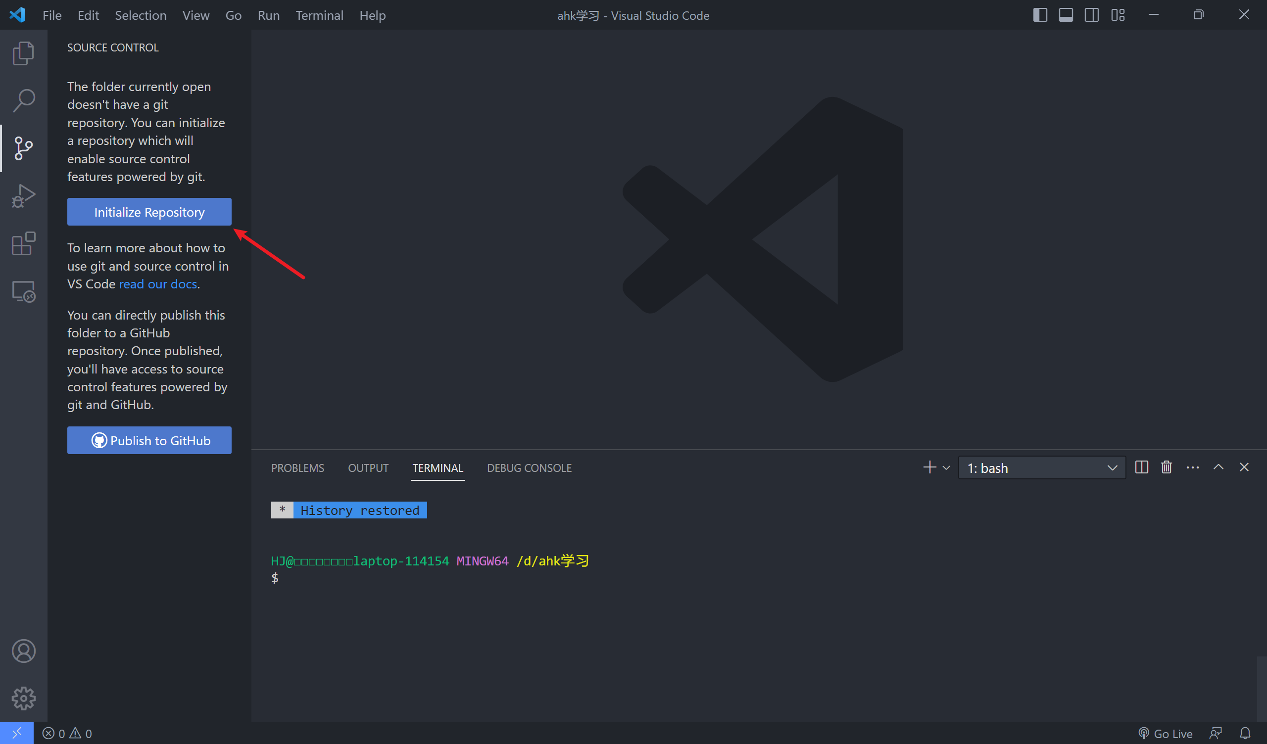
Task: Open the 'read our docs' link
Action: coord(157,283)
